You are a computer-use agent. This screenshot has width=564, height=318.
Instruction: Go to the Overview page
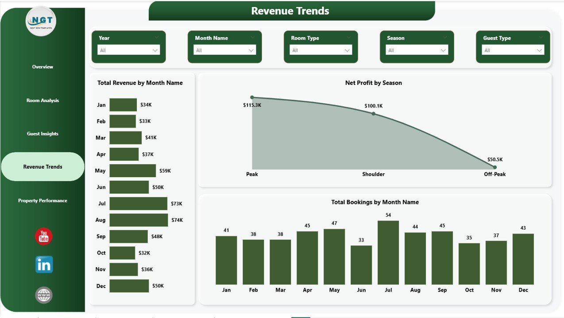point(42,67)
